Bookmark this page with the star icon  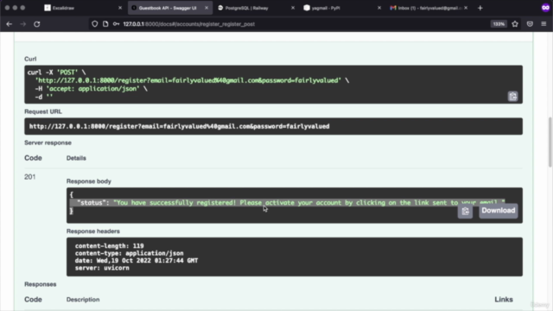(515, 24)
